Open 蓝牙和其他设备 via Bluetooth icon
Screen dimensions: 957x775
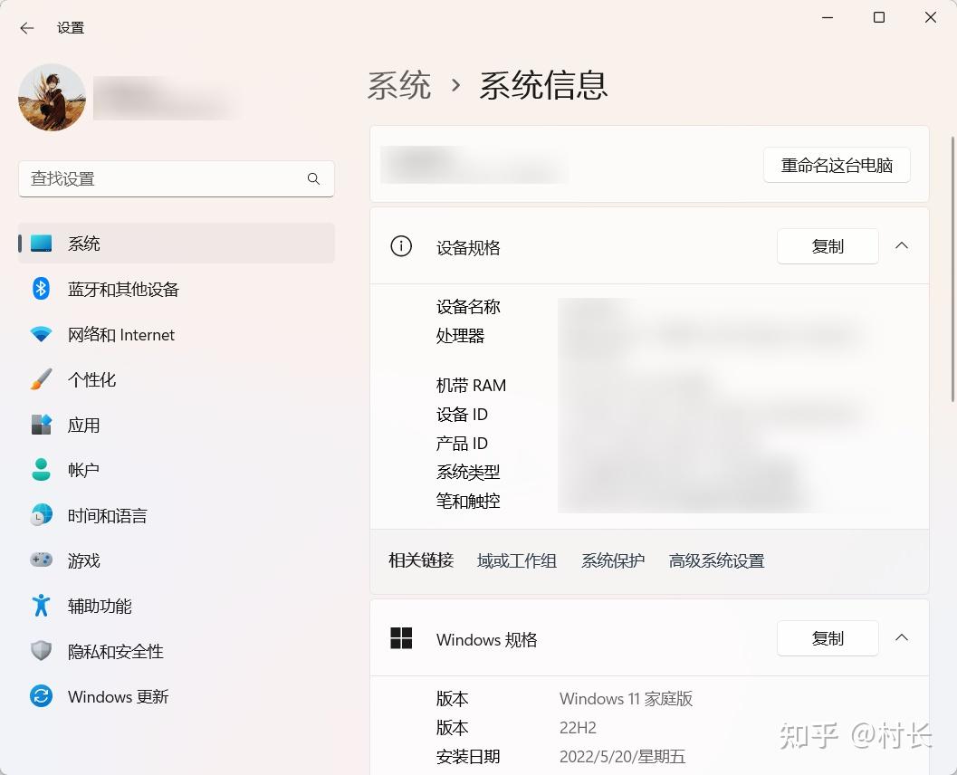click(41, 289)
